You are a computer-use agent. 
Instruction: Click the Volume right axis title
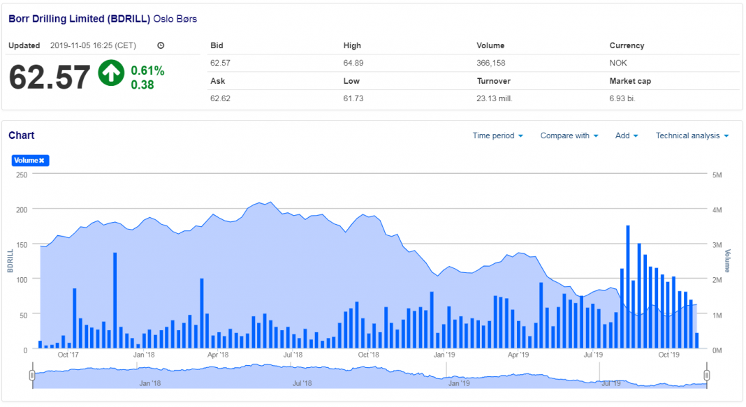[727, 261]
